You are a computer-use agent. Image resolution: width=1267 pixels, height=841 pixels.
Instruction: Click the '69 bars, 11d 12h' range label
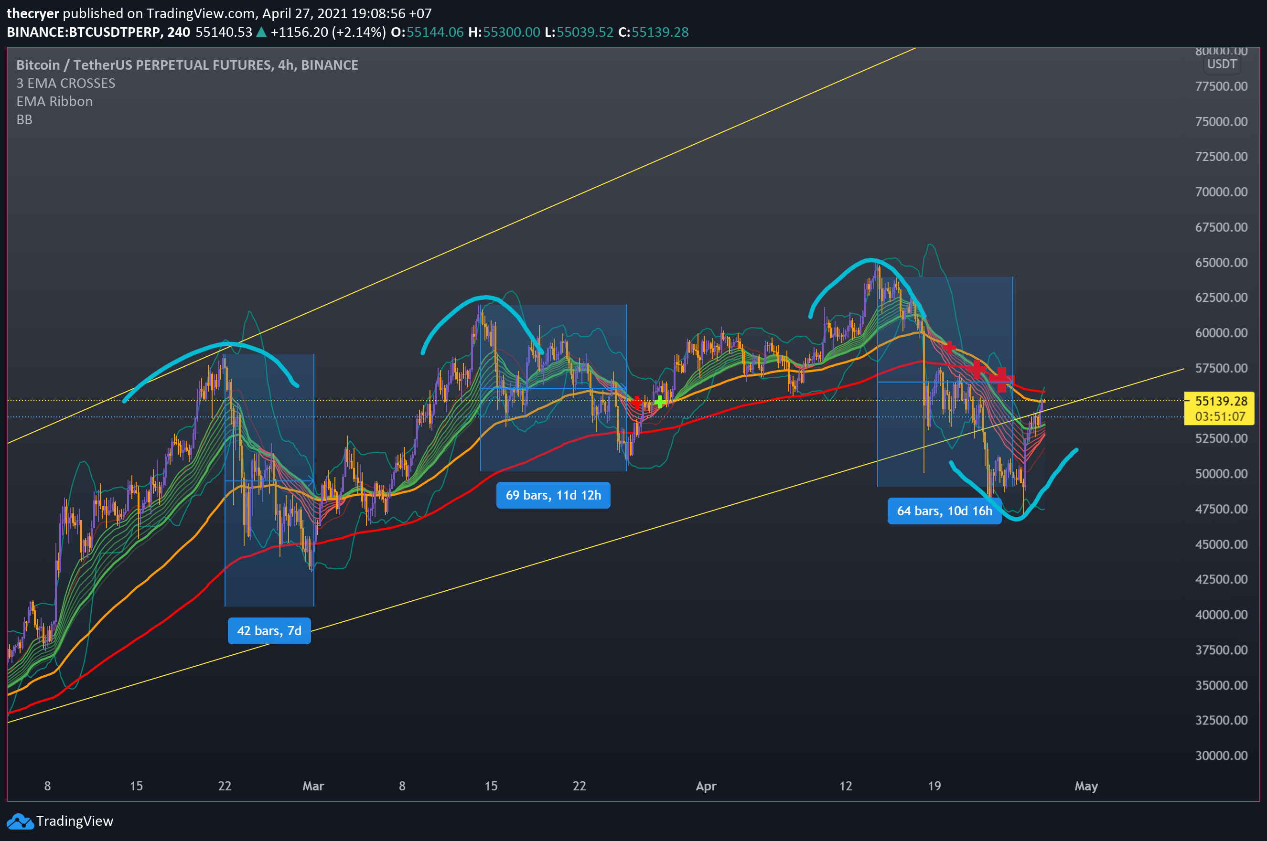[x=553, y=495]
